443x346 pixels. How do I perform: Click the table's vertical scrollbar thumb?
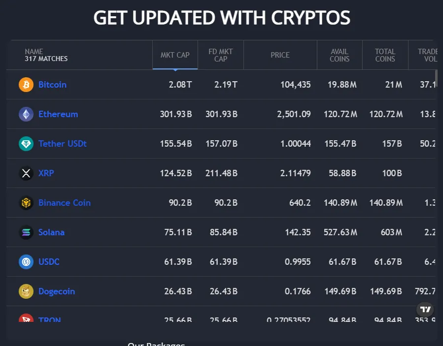coord(436,79)
